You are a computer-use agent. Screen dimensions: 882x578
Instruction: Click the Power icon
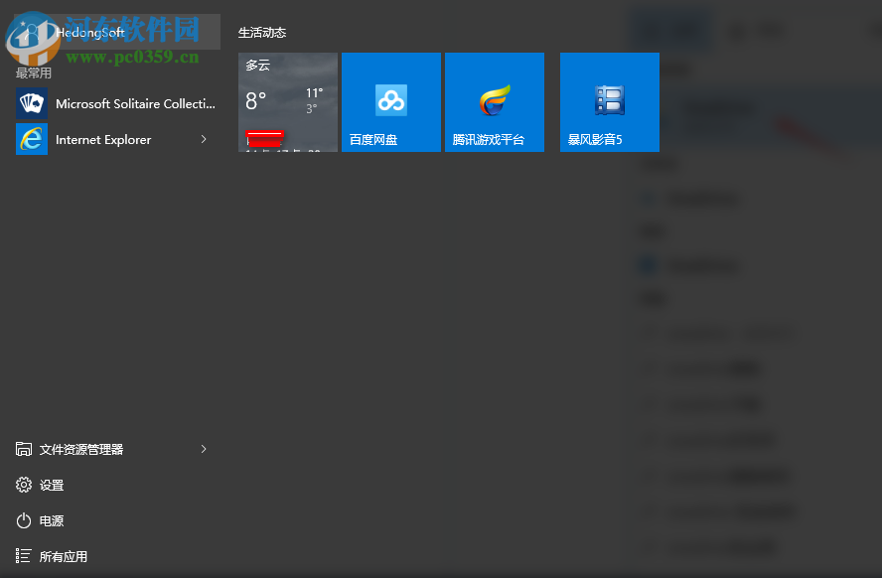[x=24, y=520]
